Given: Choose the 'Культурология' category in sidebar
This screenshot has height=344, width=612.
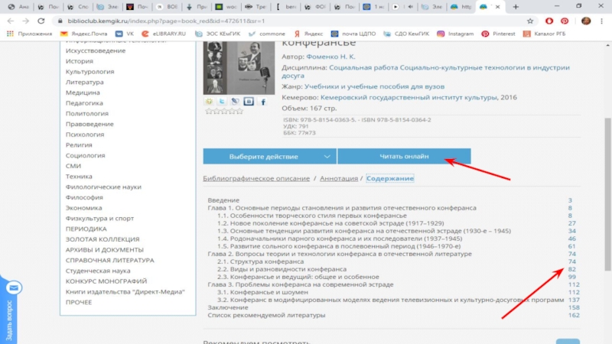Looking at the screenshot, I should point(89,71).
